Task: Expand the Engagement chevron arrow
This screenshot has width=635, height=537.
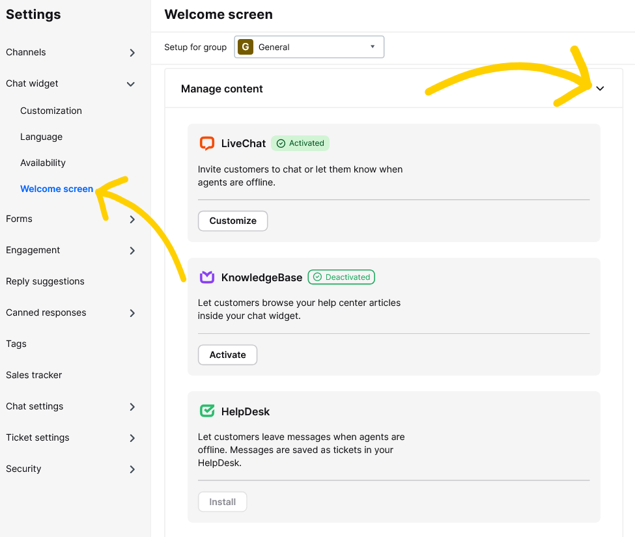Action: [x=132, y=251]
